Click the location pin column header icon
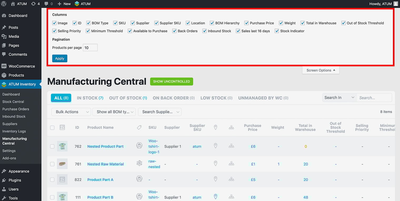400x201 pixels. (x=215, y=127)
